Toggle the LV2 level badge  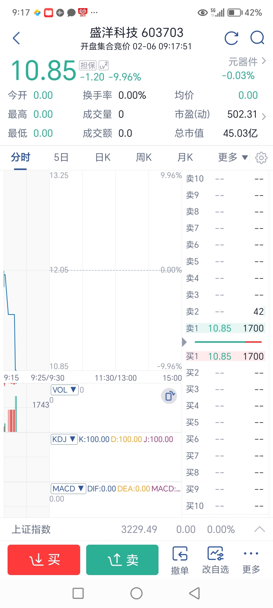point(103,65)
